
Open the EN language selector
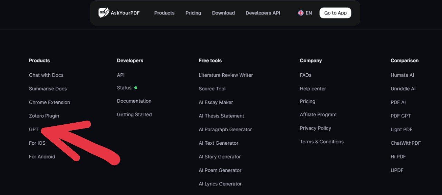click(305, 13)
